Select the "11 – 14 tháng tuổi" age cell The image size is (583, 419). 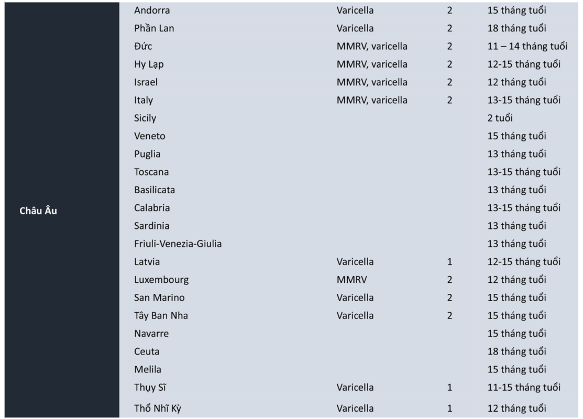tap(527, 46)
